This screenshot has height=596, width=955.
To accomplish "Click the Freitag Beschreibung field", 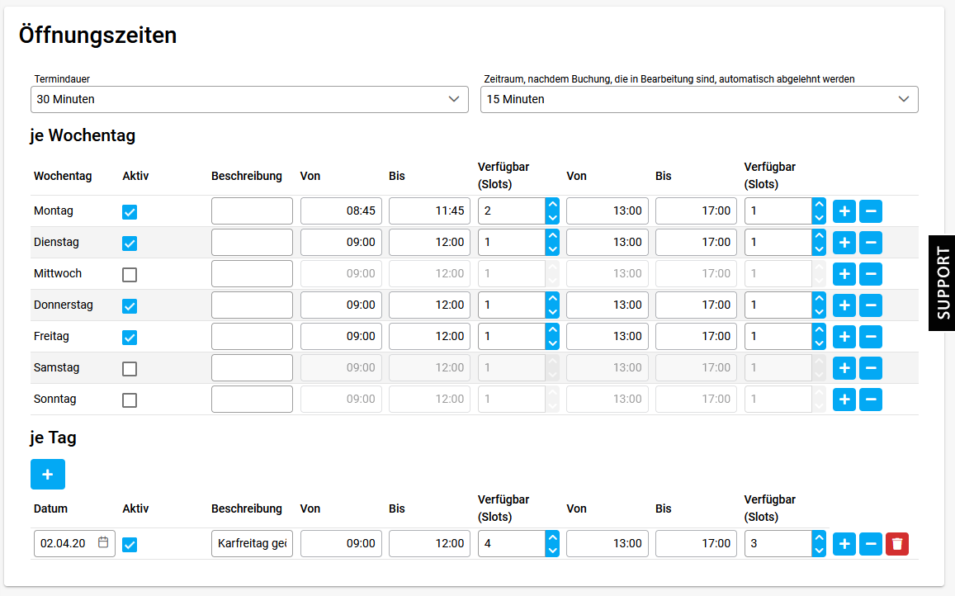I will point(252,337).
